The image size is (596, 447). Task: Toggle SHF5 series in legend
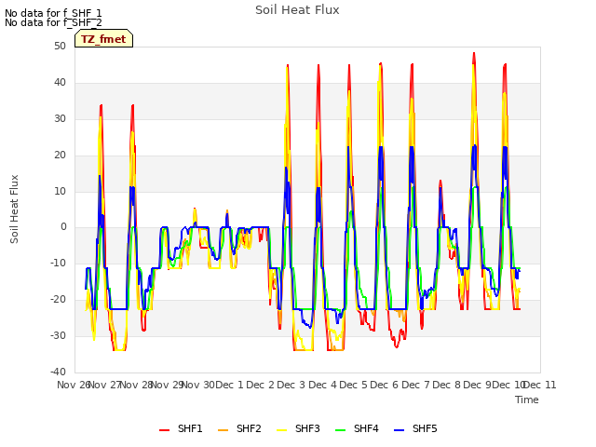pos(415,428)
